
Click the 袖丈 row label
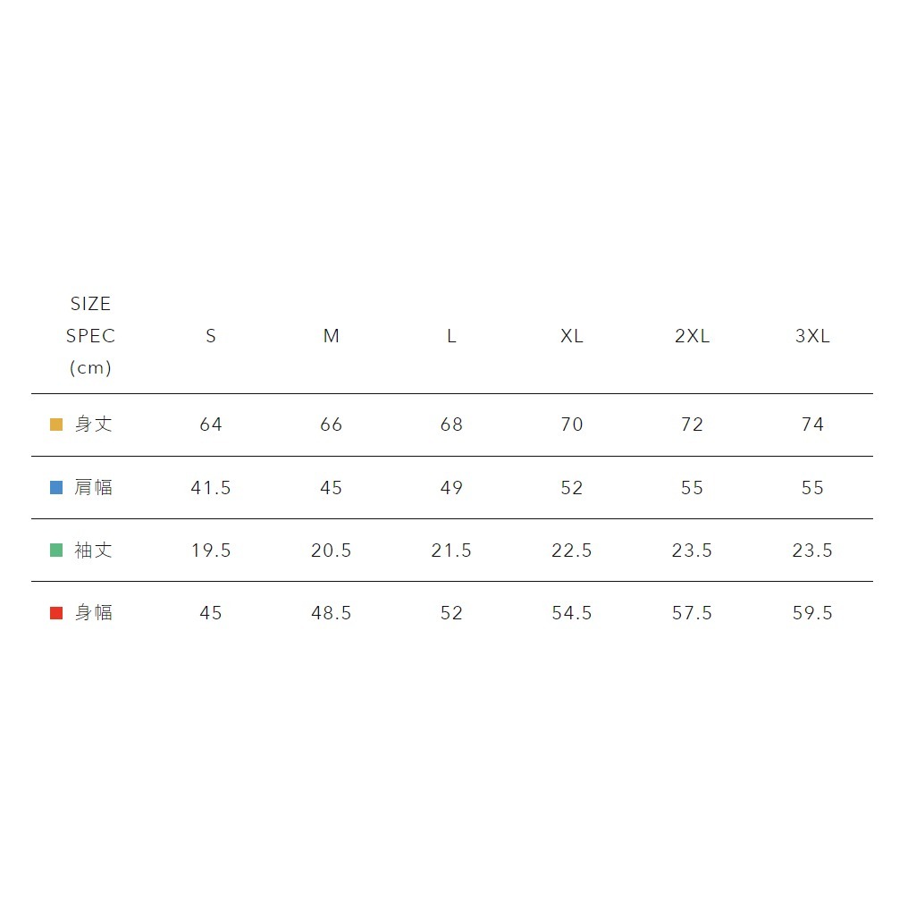pos(94,551)
